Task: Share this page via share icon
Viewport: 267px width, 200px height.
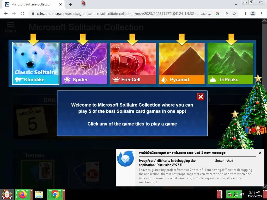Action: 226,14
